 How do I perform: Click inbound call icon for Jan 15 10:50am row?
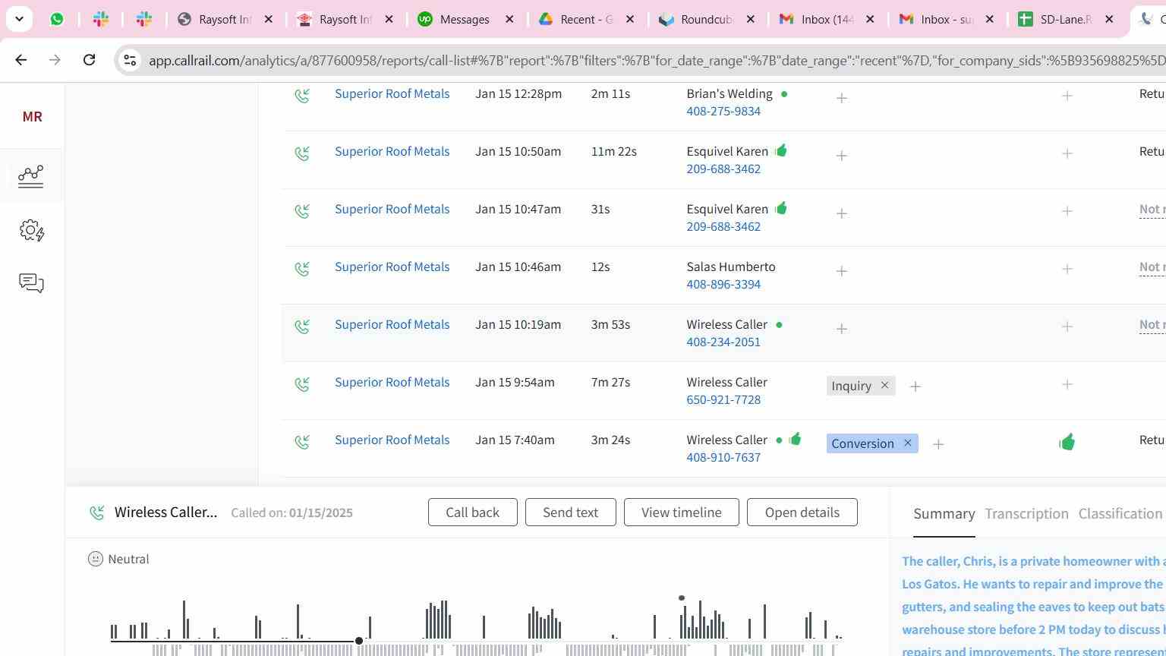(302, 153)
